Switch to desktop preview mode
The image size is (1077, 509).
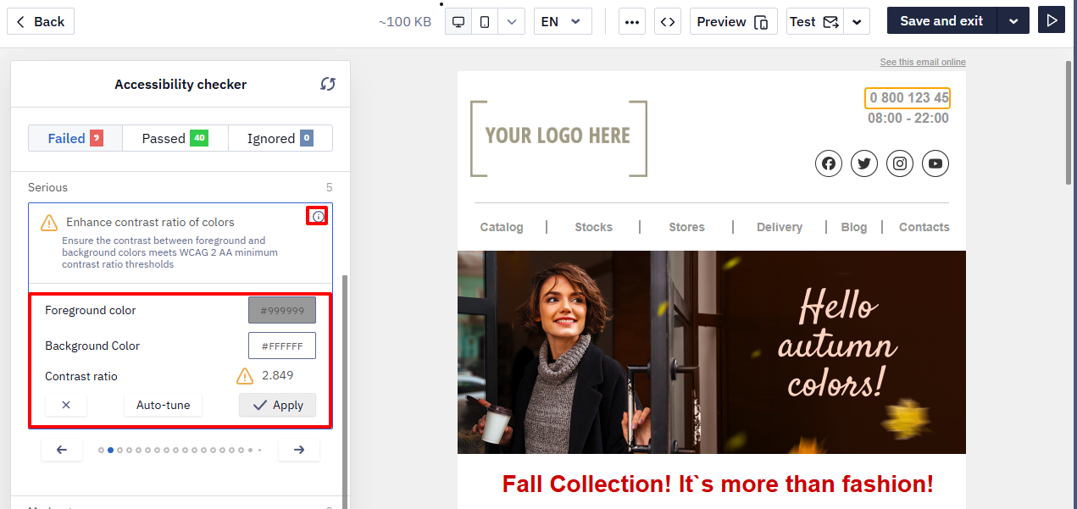458,21
